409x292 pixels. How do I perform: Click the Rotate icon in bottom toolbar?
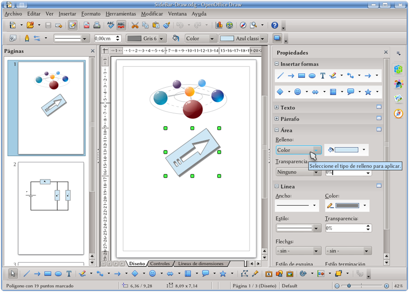(x=303, y=274)
